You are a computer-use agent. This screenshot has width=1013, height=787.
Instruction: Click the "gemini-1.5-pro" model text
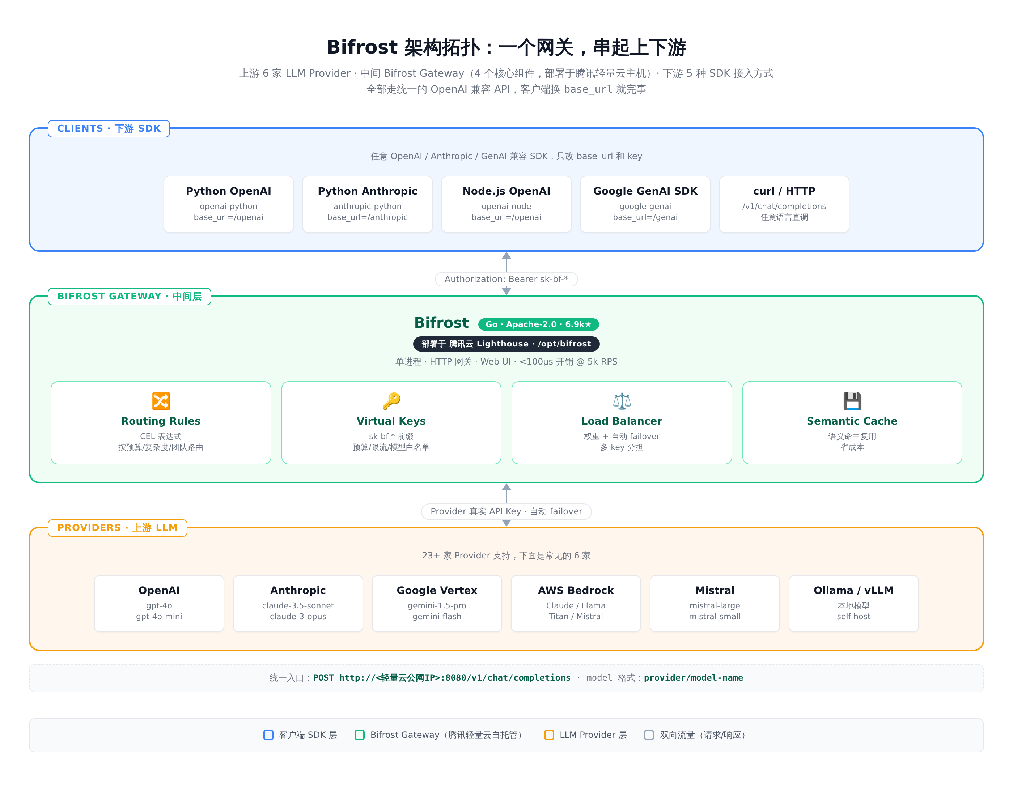coord(437,606)
